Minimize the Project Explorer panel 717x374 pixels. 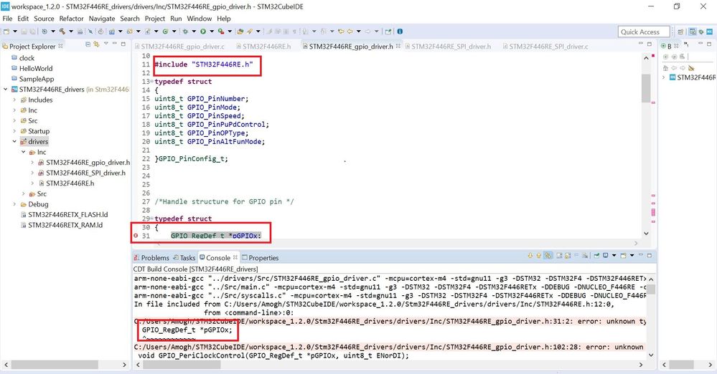pos(114,44)
